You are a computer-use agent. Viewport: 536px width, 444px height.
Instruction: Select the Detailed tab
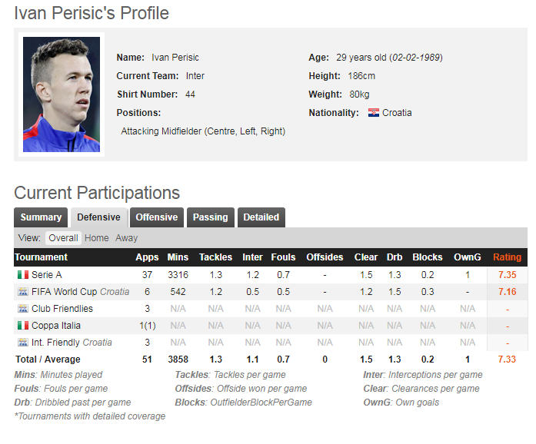pyautogui.click(x=261, y=217)
